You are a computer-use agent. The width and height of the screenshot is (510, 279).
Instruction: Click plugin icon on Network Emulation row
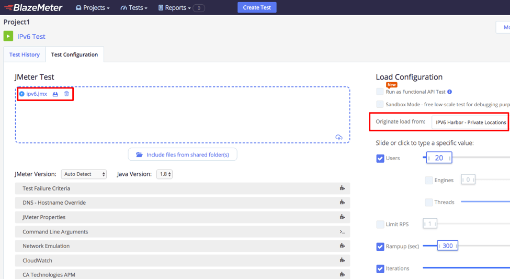point(342,246)
